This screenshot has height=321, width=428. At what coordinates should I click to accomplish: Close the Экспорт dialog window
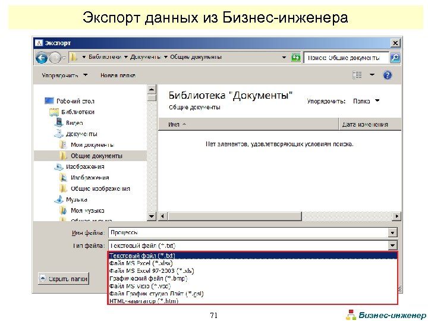[395, 43]
